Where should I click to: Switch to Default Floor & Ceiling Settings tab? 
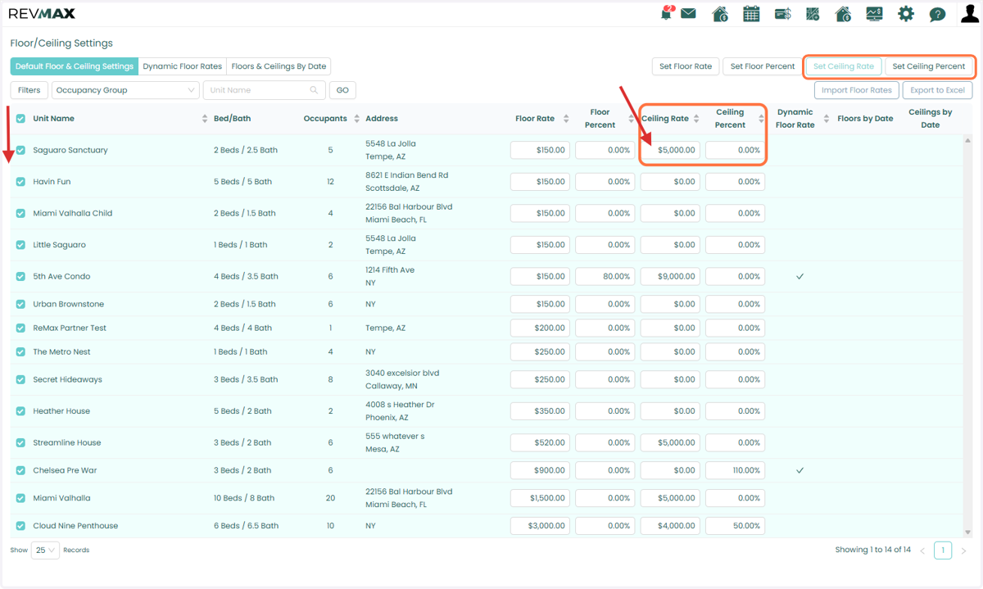click(x=75, y=66)
